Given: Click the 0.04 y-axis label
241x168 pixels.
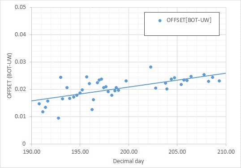Looking at the screenshot, I should tap(20, 34).
